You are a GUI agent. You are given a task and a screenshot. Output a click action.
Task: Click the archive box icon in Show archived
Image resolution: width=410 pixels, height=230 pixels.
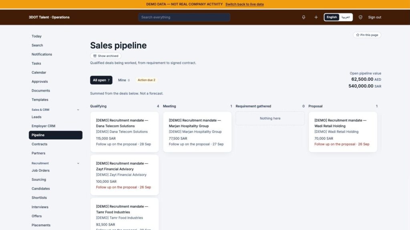[x=95, y=56]
